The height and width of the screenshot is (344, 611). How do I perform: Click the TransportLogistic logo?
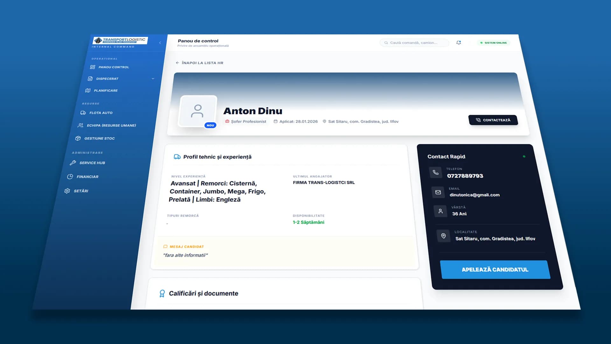coord(120,40)
